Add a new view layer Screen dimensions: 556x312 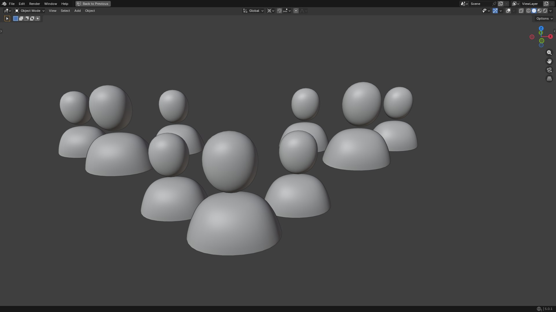[546, 4]
